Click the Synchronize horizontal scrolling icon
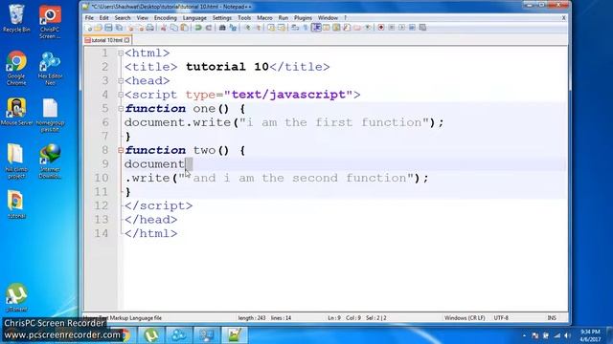This screenshot has width=613, height=344. [281, 28]
